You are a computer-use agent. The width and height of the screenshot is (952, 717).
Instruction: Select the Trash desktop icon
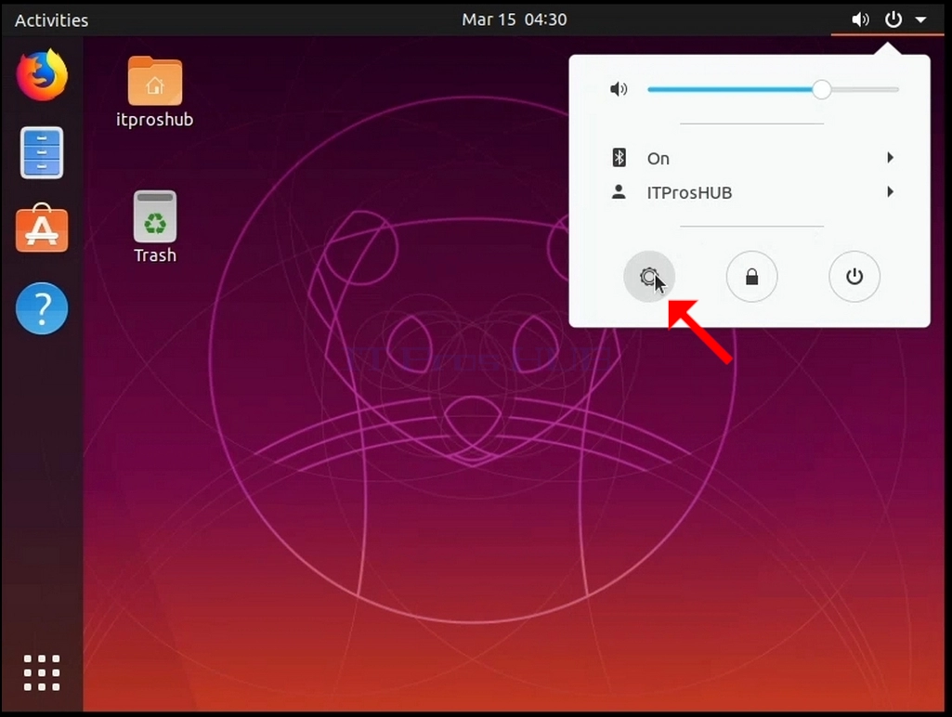pyautogui.click(x=155, y=216)
